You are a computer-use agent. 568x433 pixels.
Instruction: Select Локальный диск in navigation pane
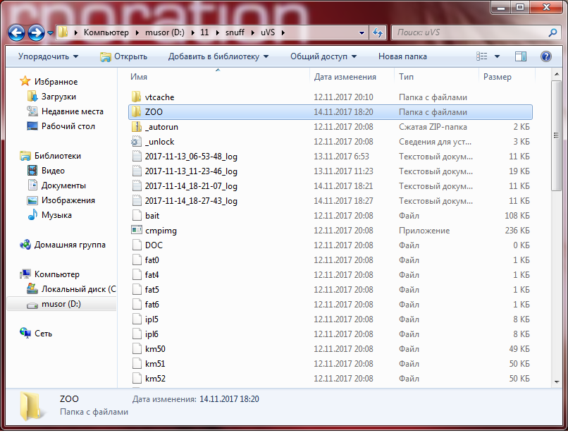tap(78, 289)
